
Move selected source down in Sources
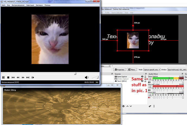131,106
